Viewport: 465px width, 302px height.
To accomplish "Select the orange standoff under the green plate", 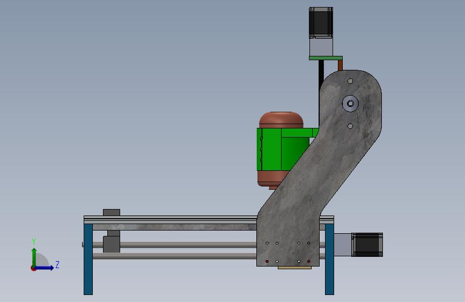I will click(x=340, y=65).
